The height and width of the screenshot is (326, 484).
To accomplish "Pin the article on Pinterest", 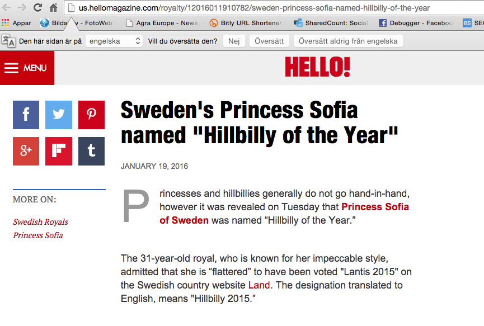I will tap(91, 115).
